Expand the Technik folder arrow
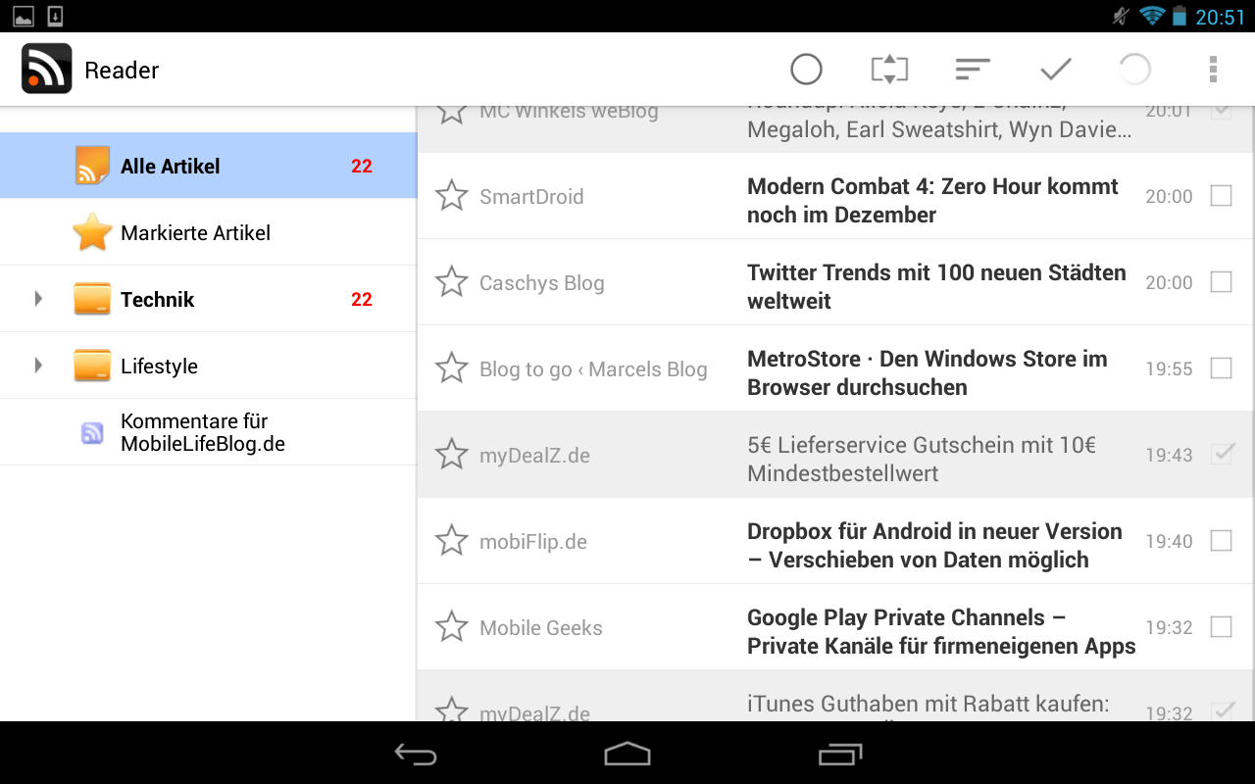 (x=38, y=299)
